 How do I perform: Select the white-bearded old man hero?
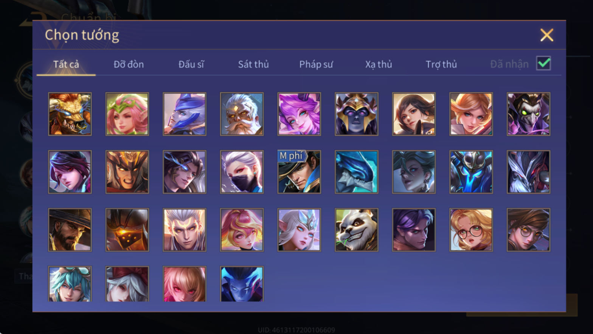tap(242, 114)
